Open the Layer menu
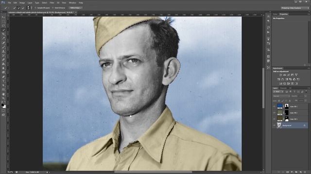Image resolution: width=311 pixels, height=174 pixels. pos(30,3)
